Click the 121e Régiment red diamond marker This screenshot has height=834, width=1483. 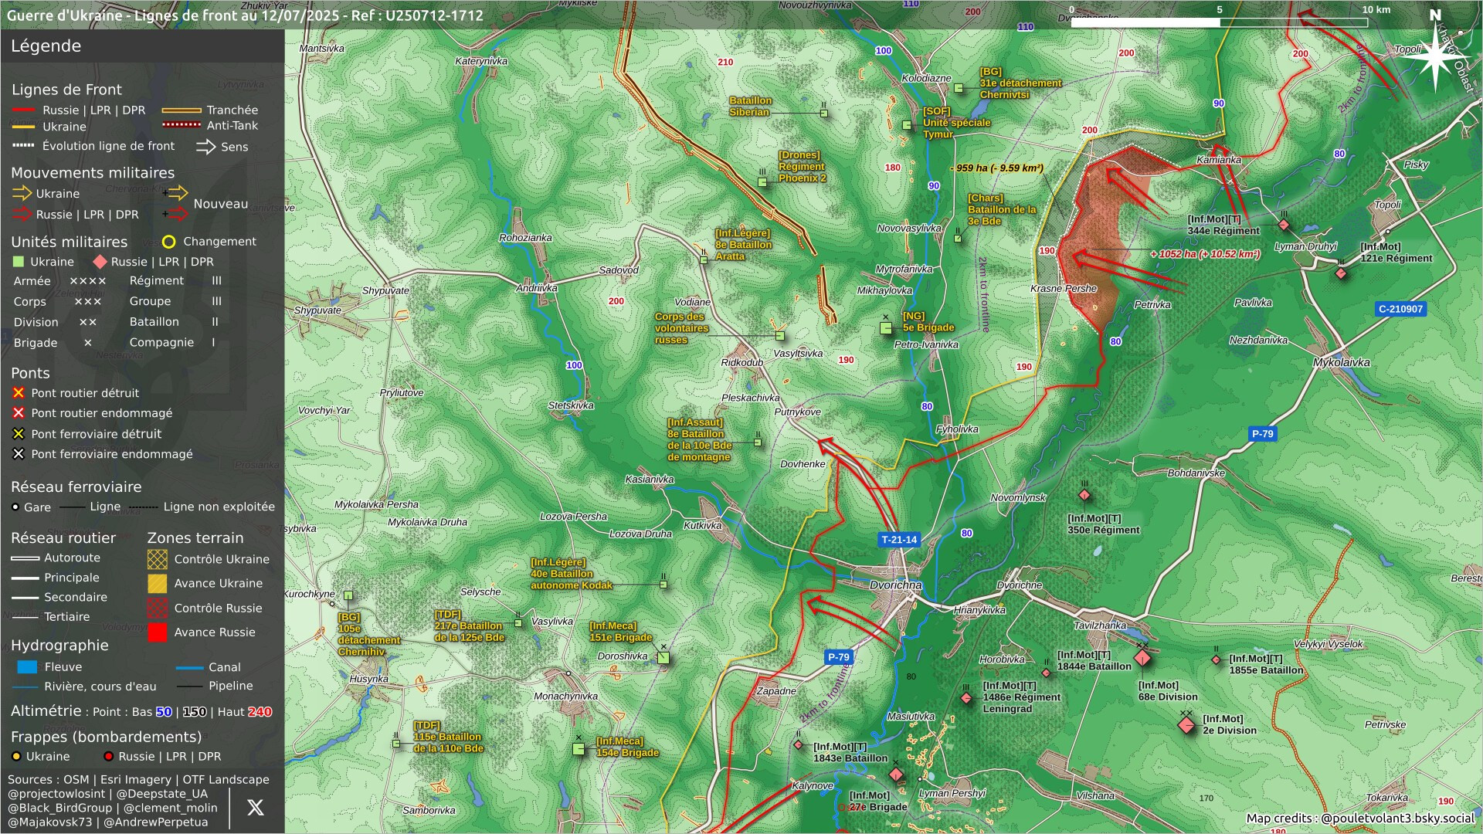[x=1341, y=273]
